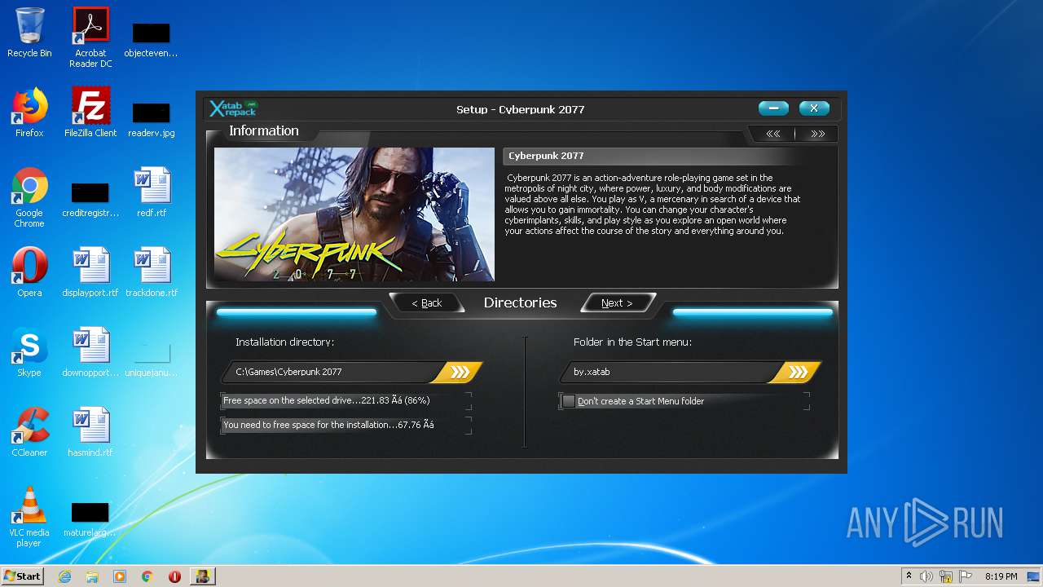Viewport: 1043px width, 587px height.
Task: Open the Windows Start menu
Action: tap(22, 576)
